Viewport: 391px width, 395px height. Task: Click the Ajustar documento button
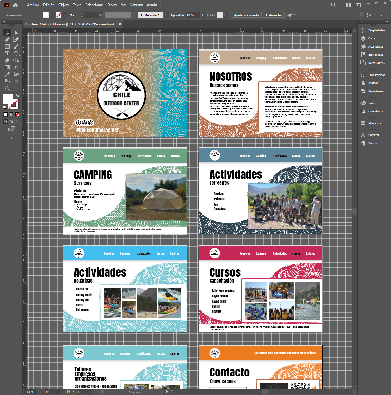click(x=246, y=15)
